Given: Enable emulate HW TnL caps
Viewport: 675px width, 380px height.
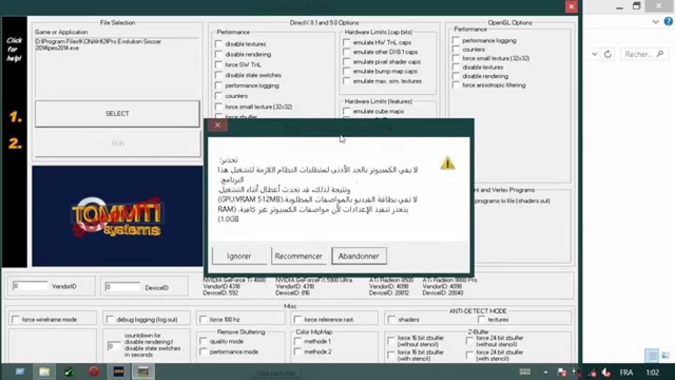Looking at the screenshot, I should (346, 42).
